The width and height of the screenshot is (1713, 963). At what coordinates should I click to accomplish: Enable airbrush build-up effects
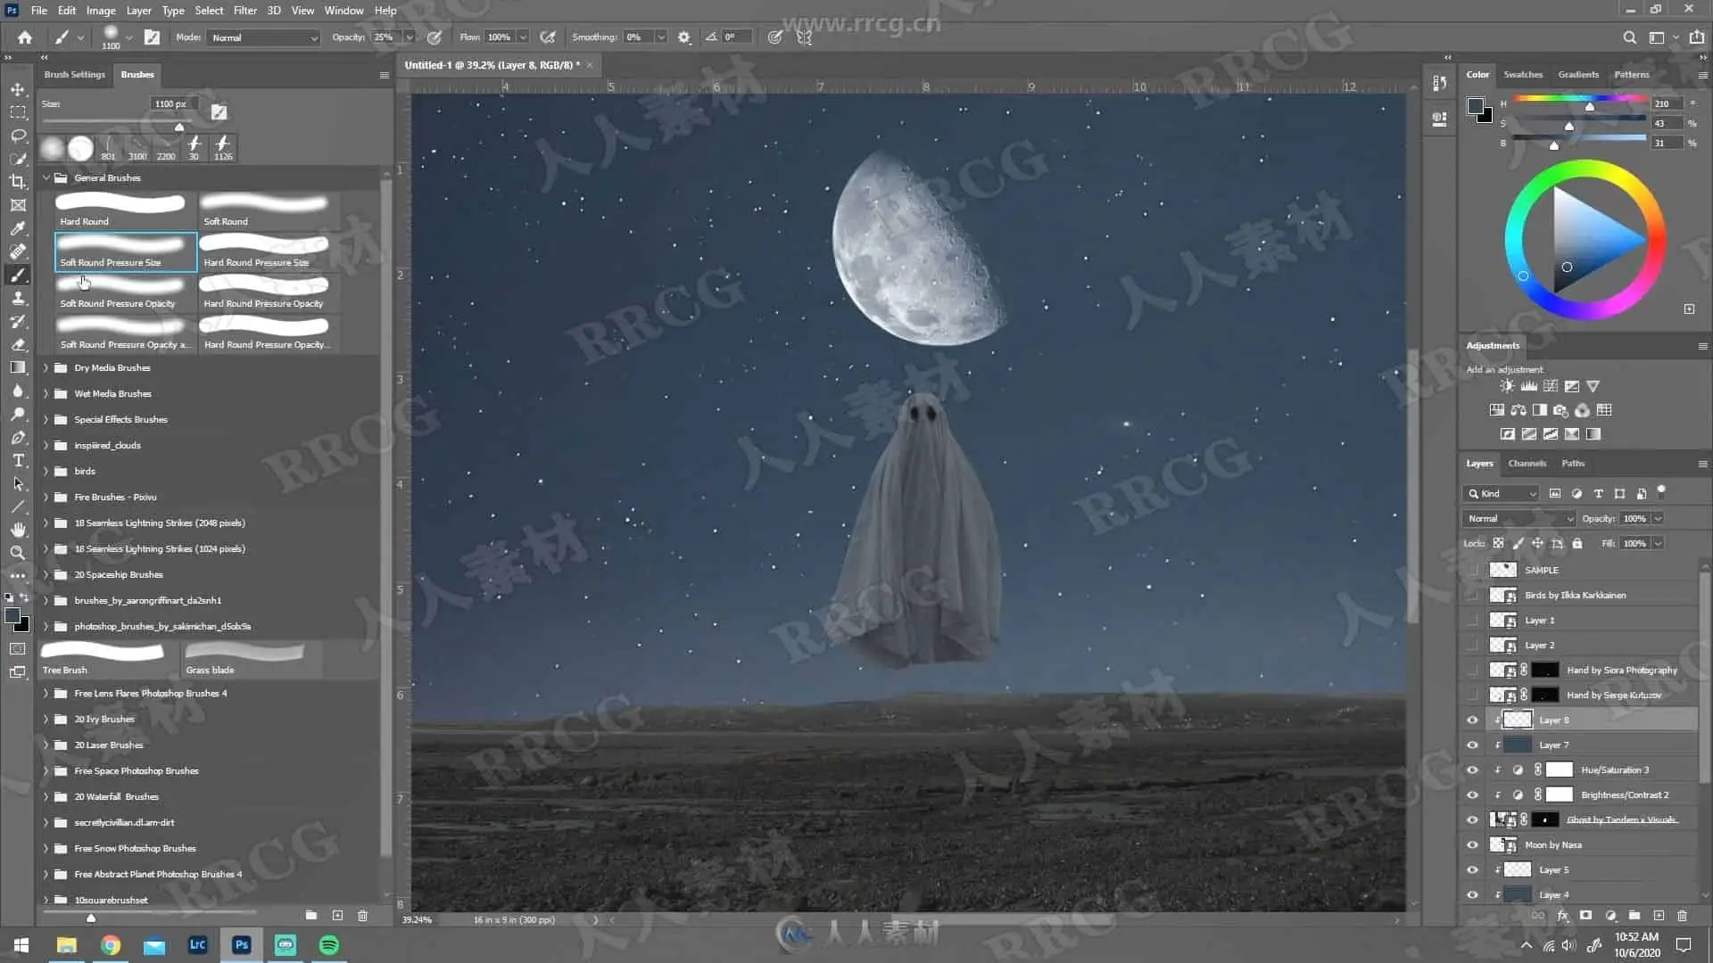point(548,37)
